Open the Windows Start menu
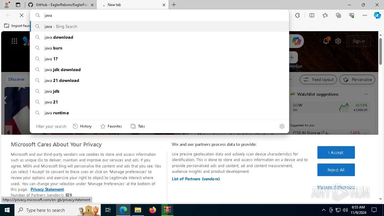The image size is (384, 216). pos(7,210)
